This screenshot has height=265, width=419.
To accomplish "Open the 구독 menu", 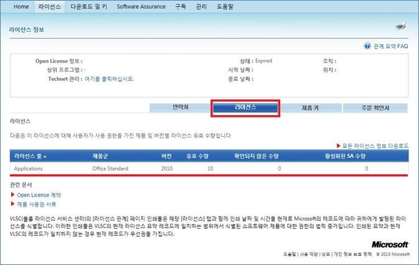I will coord(181,6).
